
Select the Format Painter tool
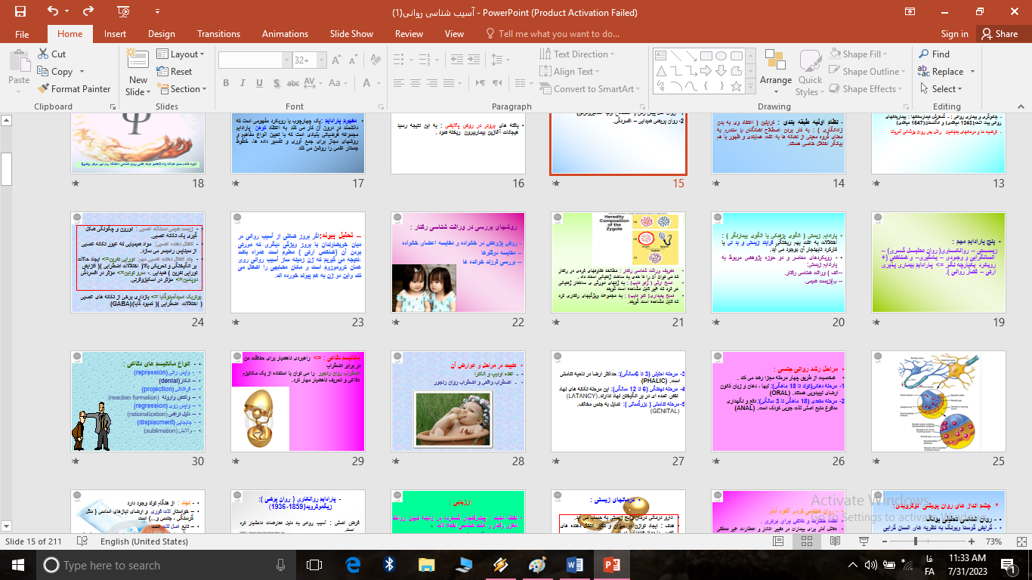[x=74, y=89]
